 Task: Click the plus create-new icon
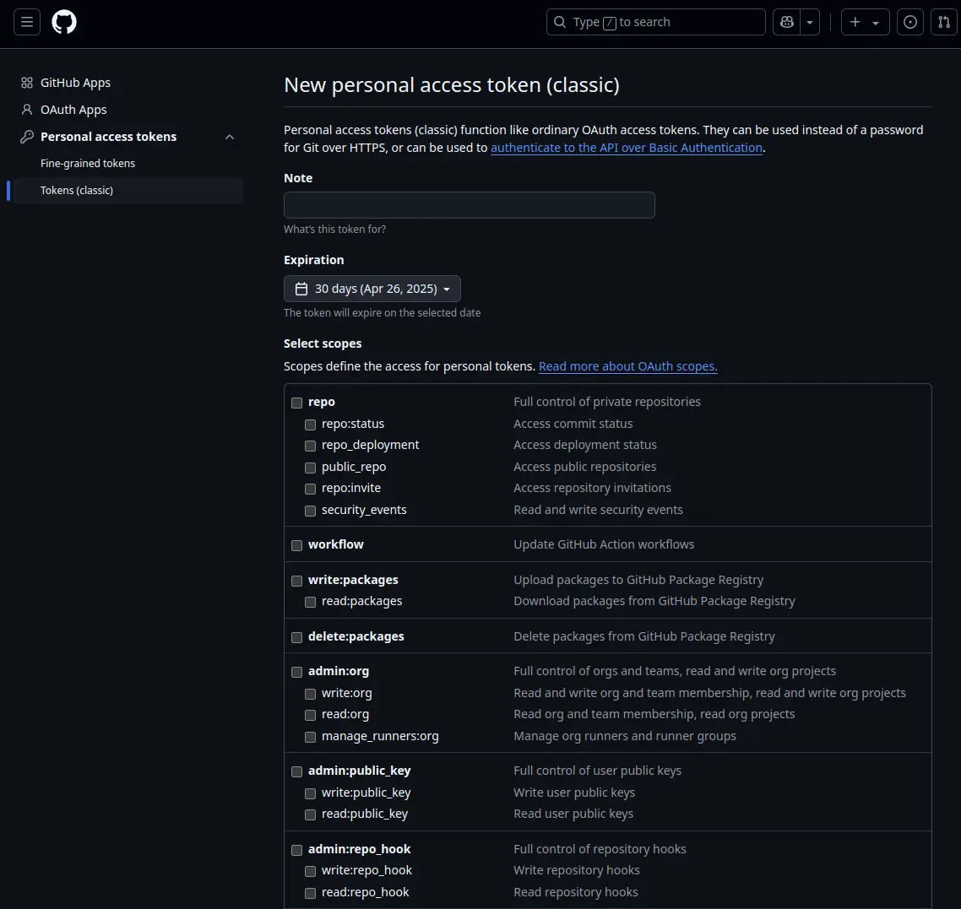[855, 22]
